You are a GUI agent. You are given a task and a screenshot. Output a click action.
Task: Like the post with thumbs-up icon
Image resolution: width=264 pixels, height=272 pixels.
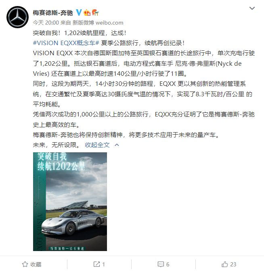click(224, 264)
